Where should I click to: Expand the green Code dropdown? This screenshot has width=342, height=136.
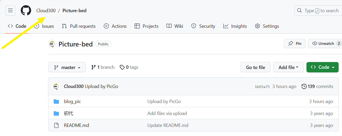[x=322, y=67]
